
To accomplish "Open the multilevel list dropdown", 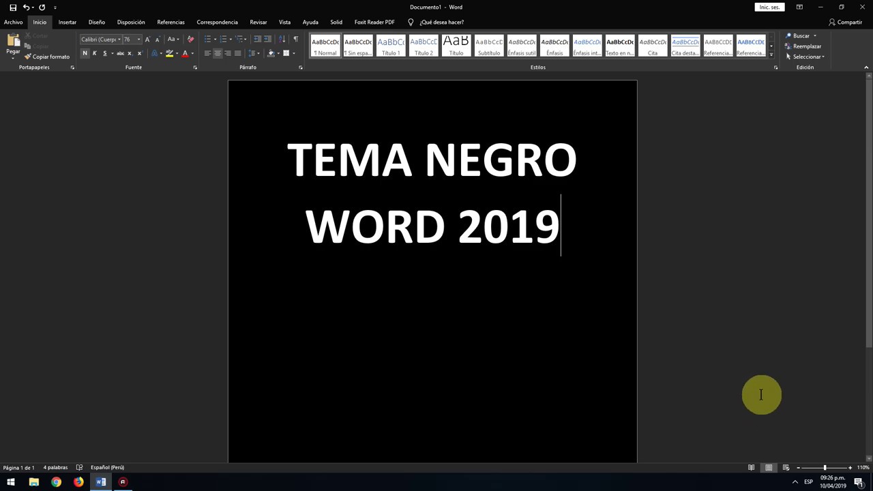I will tap(247, 39).
